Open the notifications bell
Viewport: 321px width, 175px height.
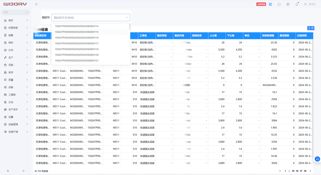click(x=297, y=4)
